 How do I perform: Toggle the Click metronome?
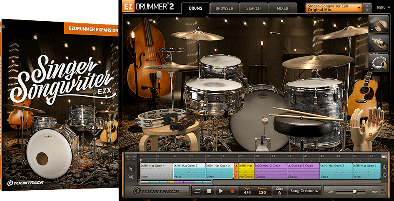pos(279,191)
